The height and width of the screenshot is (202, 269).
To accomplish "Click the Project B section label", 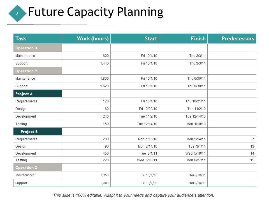I will coord(29,132).
